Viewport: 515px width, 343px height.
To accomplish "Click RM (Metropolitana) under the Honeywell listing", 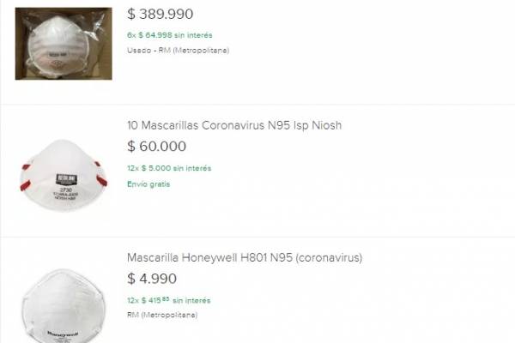I will coord(162,315).
